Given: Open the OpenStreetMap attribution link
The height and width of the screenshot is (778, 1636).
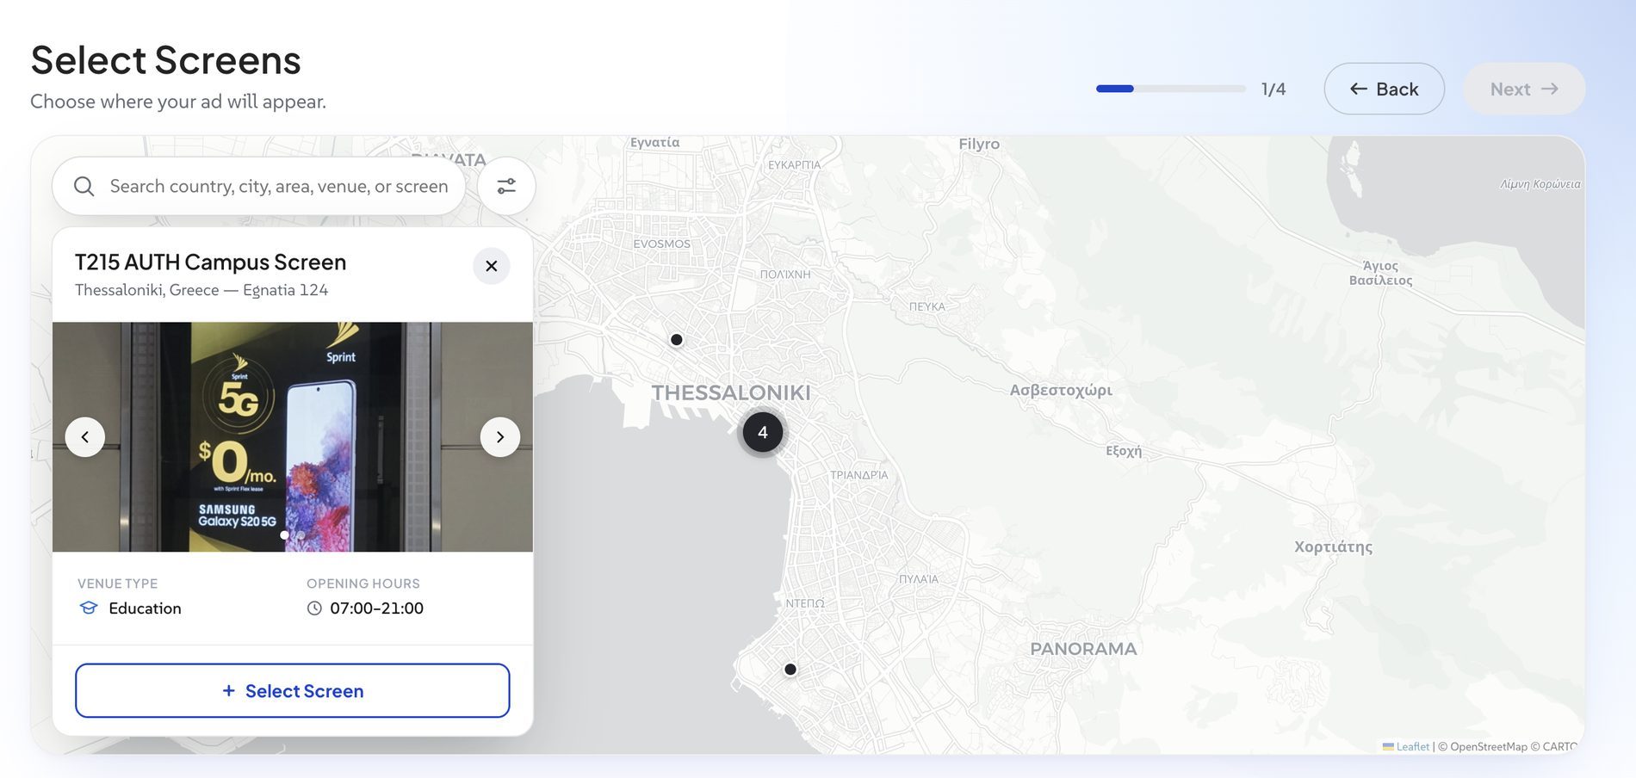Looking at the screenshot, I should (1489, 746).
